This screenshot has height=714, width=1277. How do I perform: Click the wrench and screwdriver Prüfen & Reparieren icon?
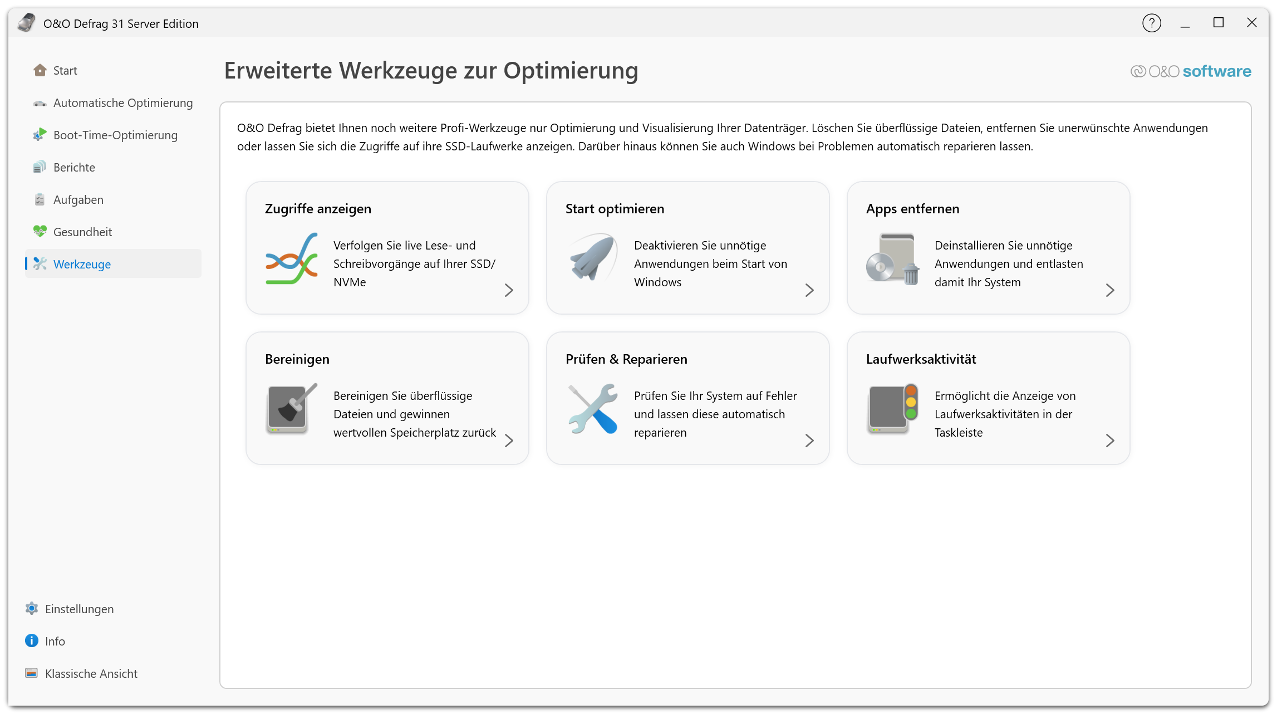point(593,409)
